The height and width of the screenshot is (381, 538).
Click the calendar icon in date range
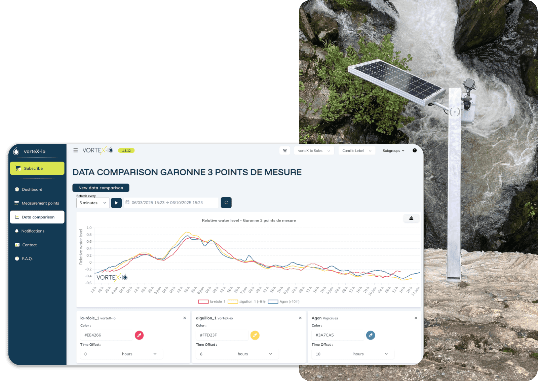(127, 202)
